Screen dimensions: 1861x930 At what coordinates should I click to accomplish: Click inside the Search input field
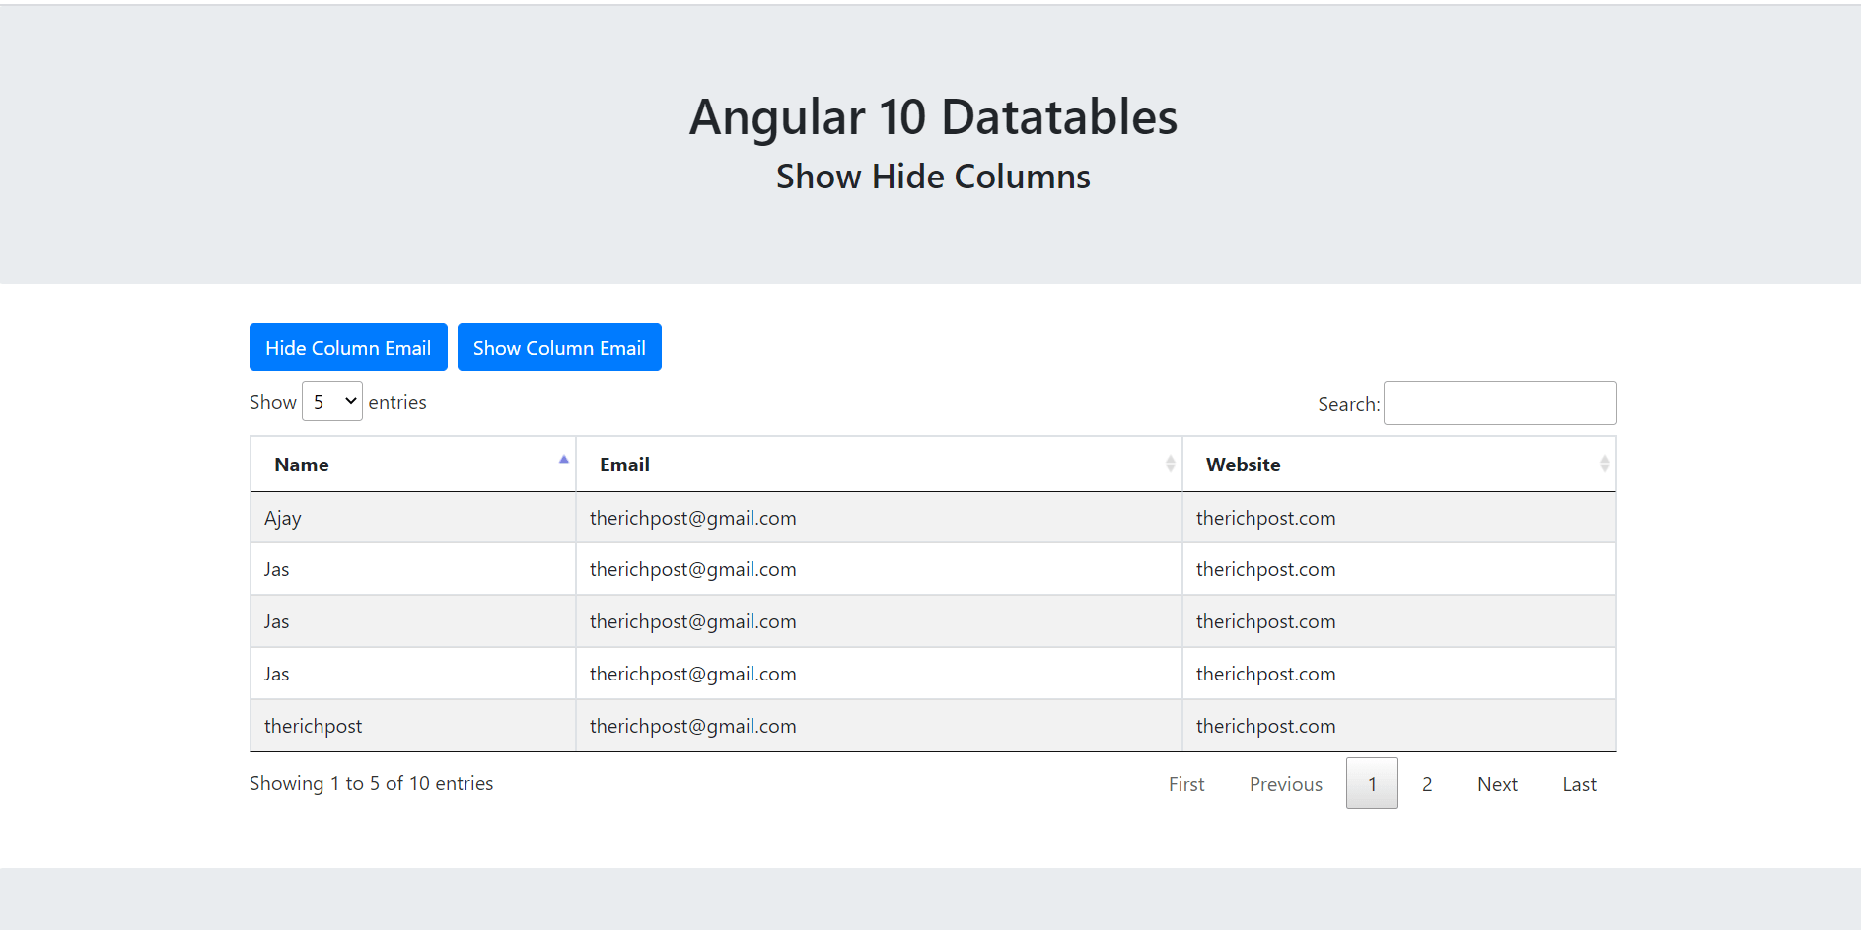1499,402
